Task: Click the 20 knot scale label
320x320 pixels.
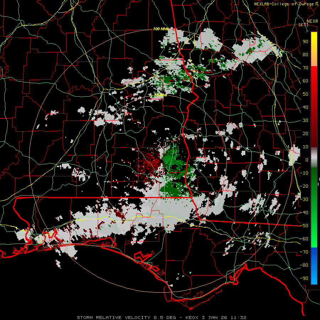Action: [305, 134]
